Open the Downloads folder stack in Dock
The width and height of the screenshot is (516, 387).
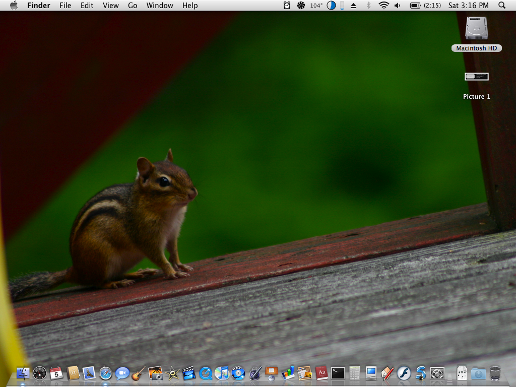(x=479, y=373)
